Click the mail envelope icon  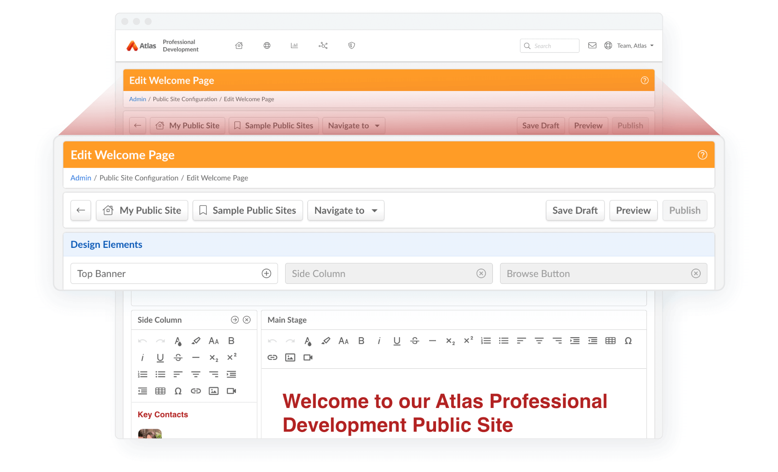point(592,45)
